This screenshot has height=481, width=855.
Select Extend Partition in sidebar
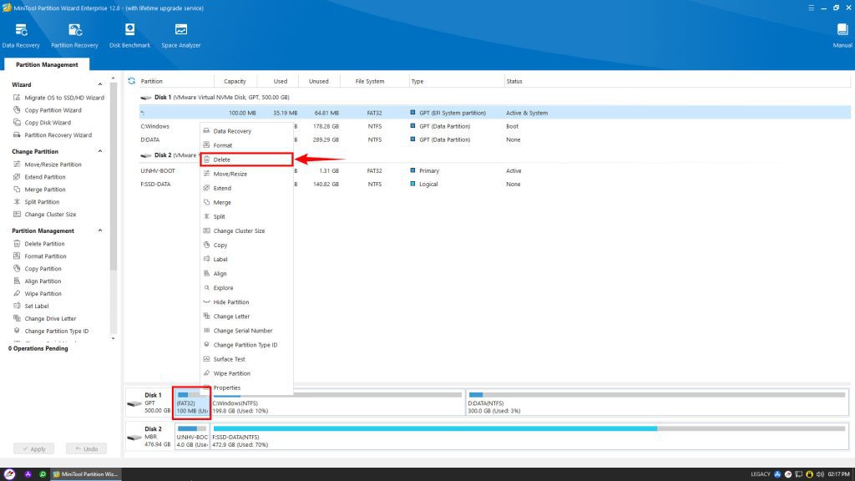click(39, 177)
